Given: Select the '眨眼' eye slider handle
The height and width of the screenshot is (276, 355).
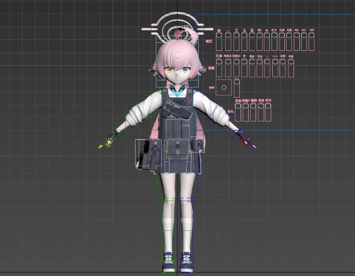Looking at the screenshot, I should tap(219, 61).
